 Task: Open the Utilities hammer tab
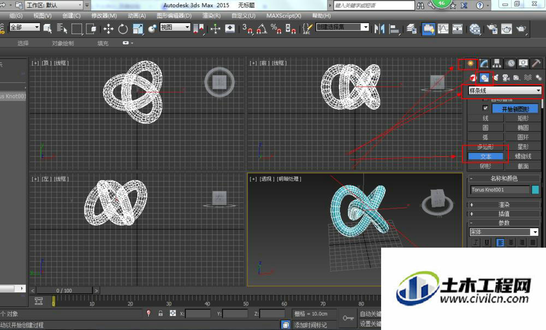pos(536,63)
